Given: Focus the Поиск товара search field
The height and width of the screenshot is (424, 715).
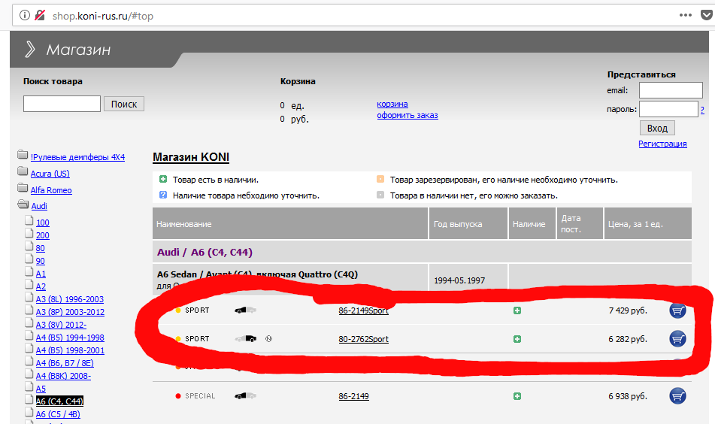Looking at the screenshot, I should pyautogui.click(x=62, y=104).
